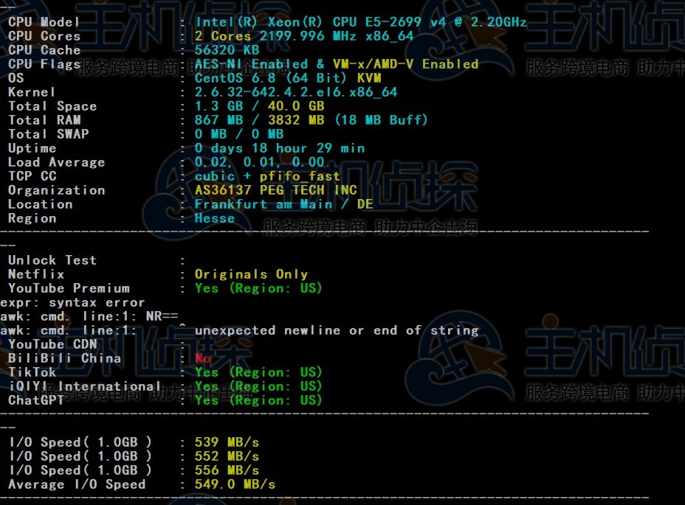Select the CPU Cores value 2 Cores 2199.996 MHz
This screenshot has width=685, height=505.
coord(303,36)
